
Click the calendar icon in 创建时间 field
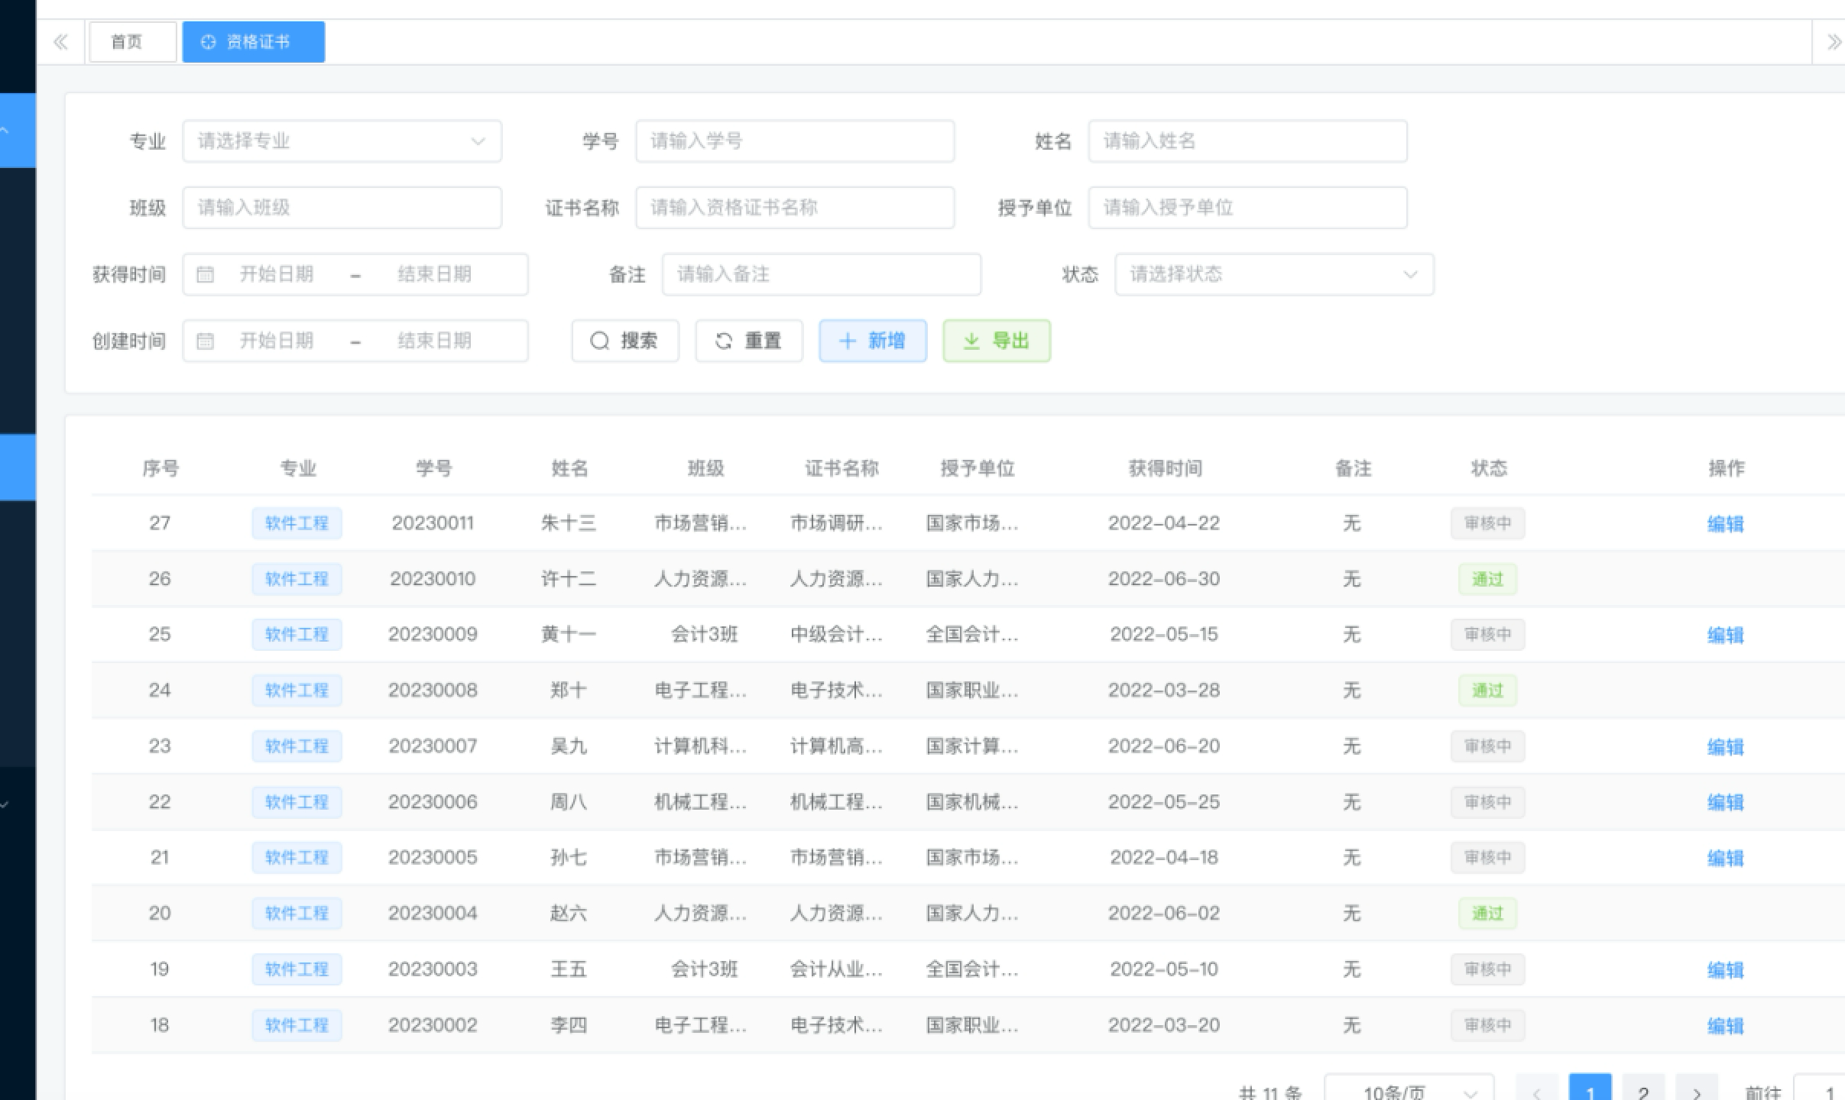pyautogui.click(x=205, y=341)
